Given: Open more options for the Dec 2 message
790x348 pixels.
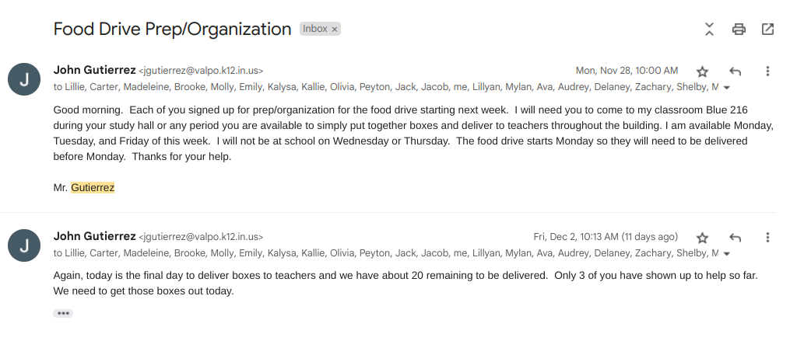Looking at the screenshot, I should tap(767, 238).
